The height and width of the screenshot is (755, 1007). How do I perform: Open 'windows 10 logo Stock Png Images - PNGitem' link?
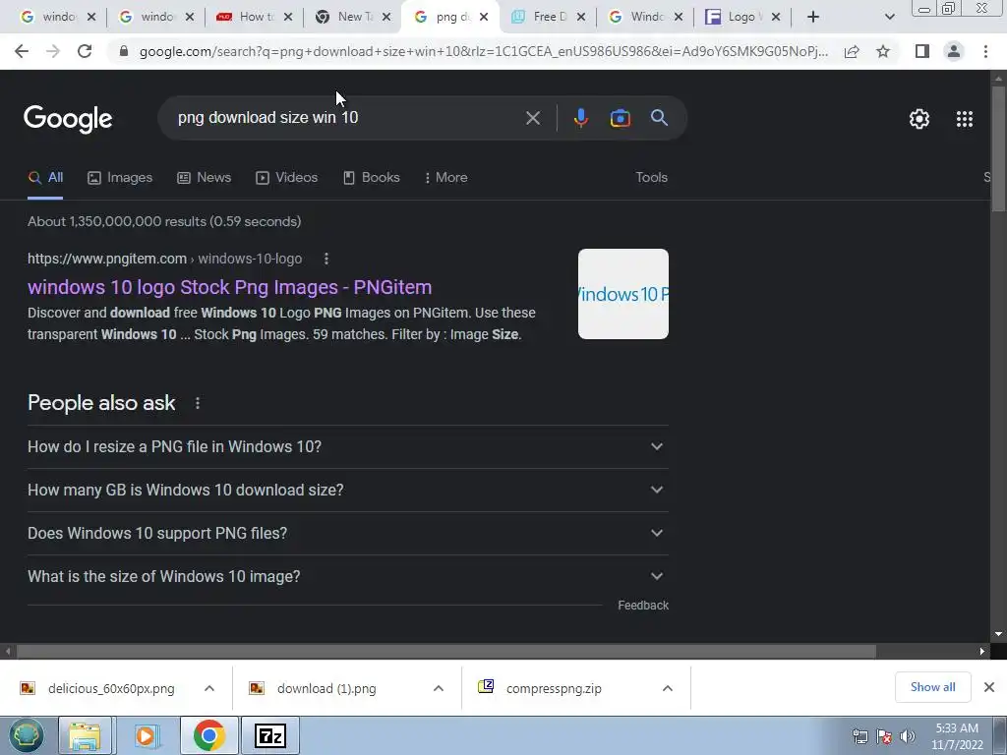230,287
